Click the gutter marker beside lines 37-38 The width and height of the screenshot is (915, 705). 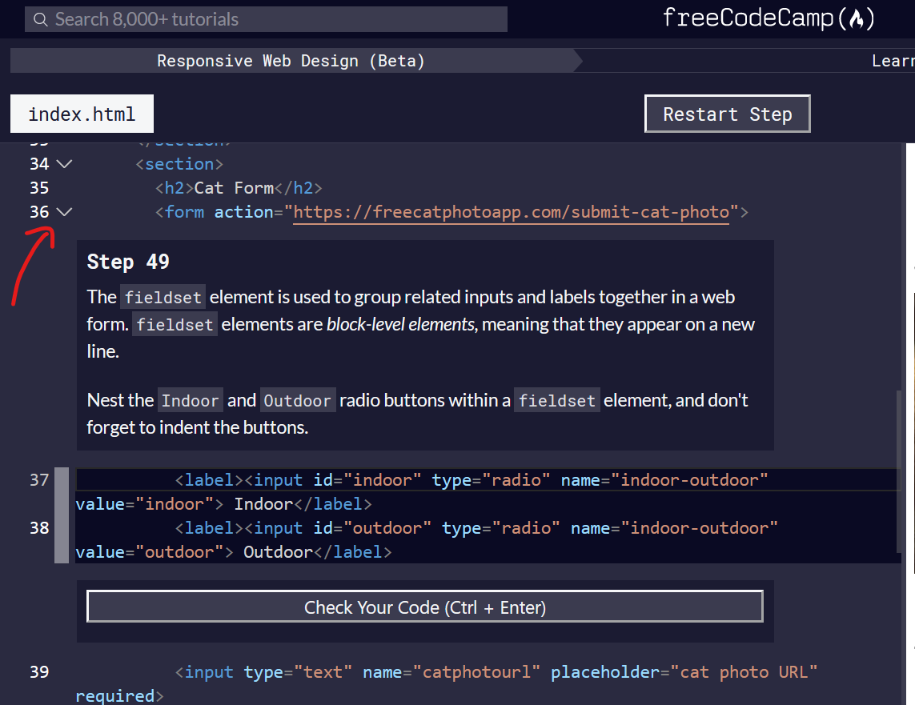click(x=62, y=515)
